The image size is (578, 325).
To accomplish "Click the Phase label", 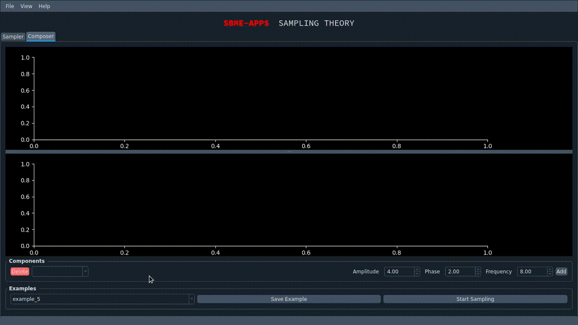I will 432,271.
